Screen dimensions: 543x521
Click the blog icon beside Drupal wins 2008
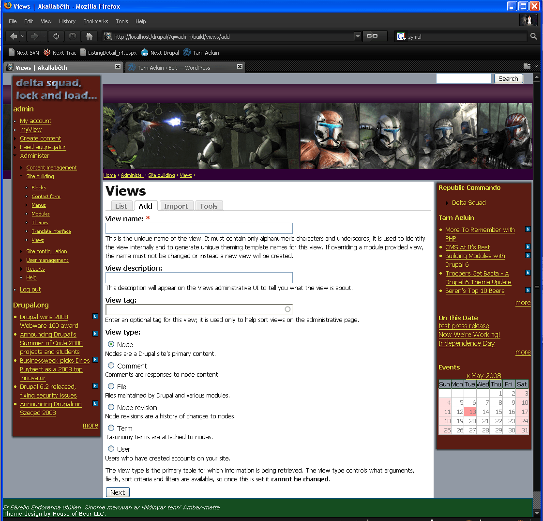[95, 316]
